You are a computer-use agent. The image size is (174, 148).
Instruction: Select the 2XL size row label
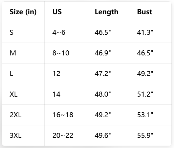tap(16, 115)
